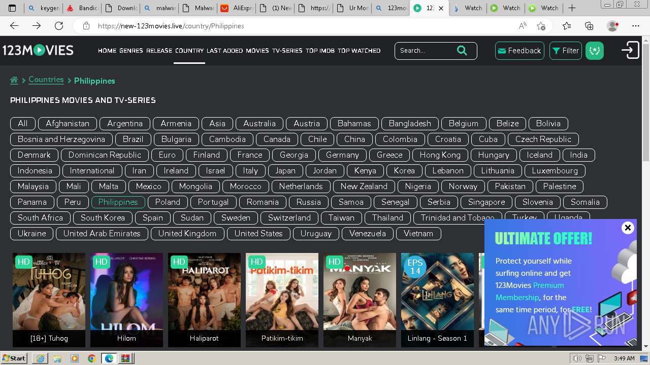Open browser Collections icon
Screen dimensions: 650x365
pyautogui.click(x=589, y=26)
